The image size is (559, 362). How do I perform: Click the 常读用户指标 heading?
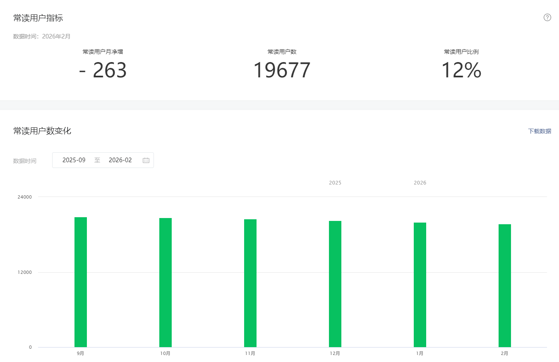click(x=38, y=18)
